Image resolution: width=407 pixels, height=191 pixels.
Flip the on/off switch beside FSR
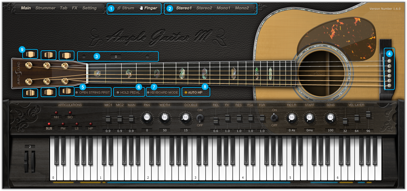tap(274, 117)
